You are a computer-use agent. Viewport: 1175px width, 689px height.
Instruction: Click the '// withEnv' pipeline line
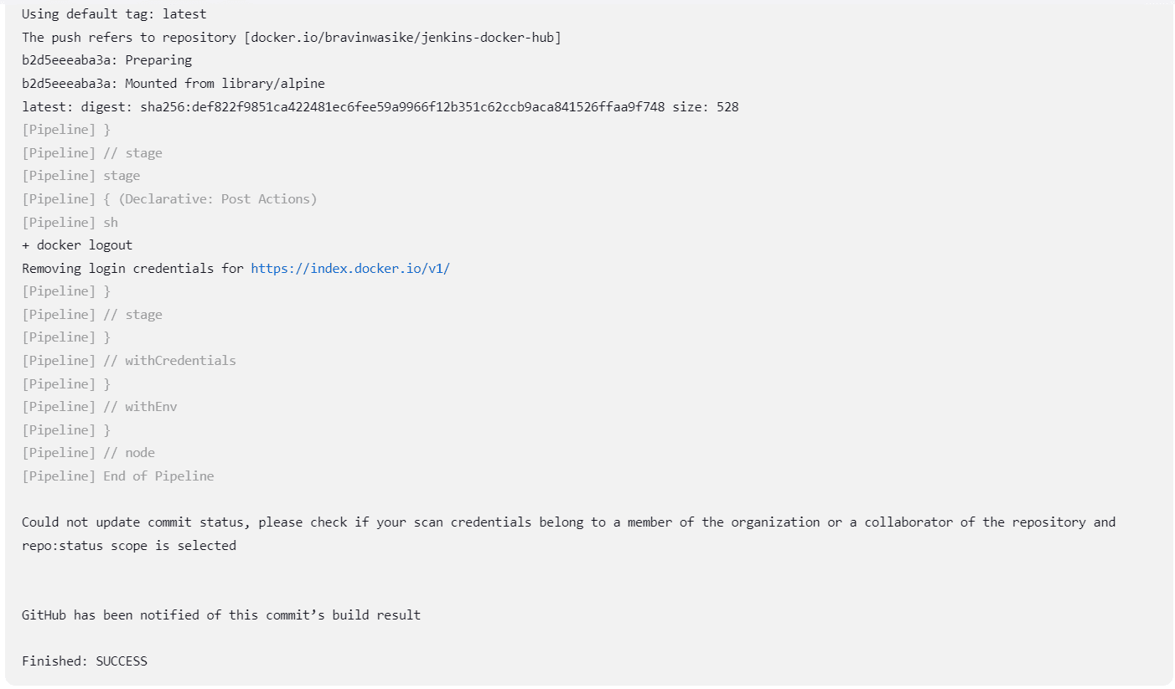point(100,407)
